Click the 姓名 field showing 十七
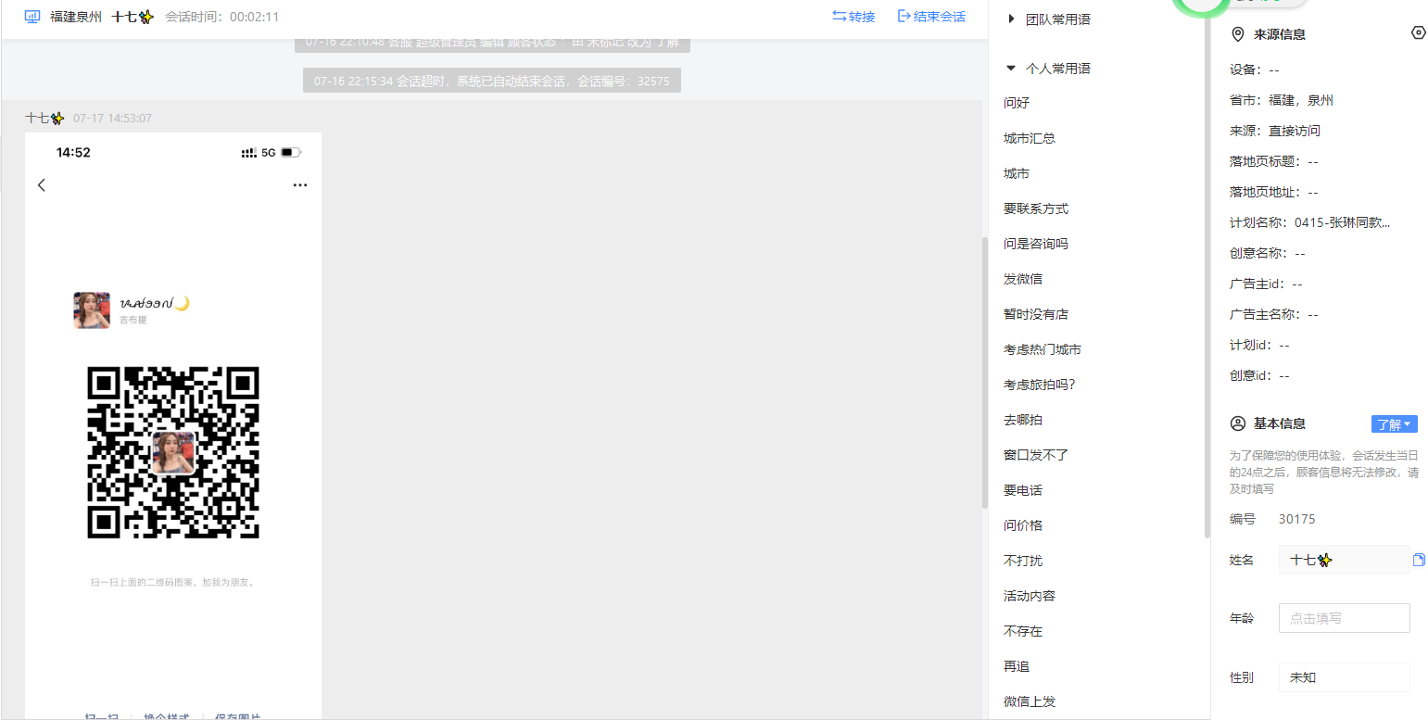Screen dimensions: 1428x720 1344,560
